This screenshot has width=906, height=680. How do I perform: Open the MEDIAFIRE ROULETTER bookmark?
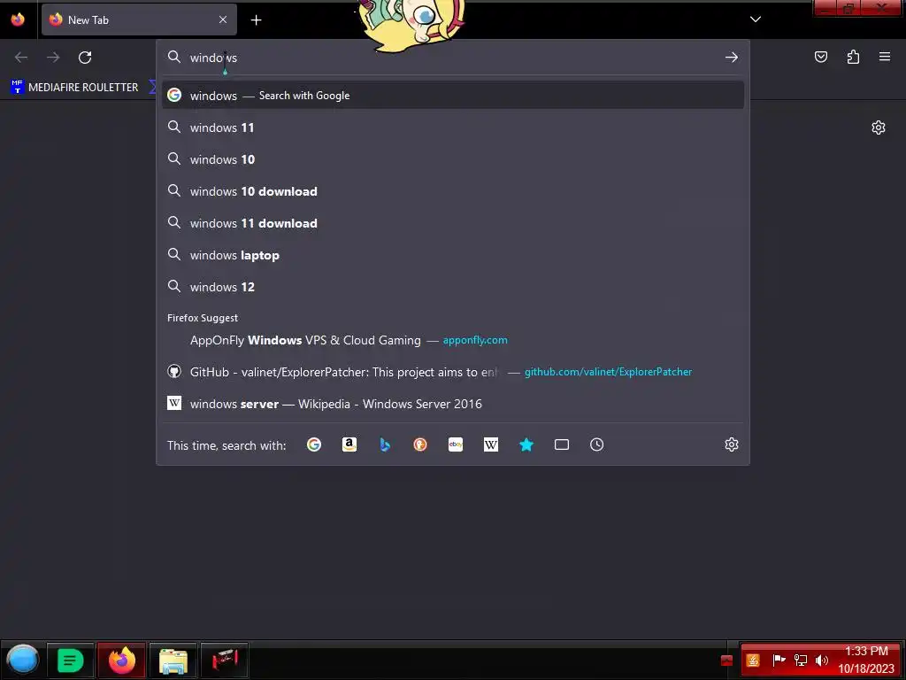74,88
